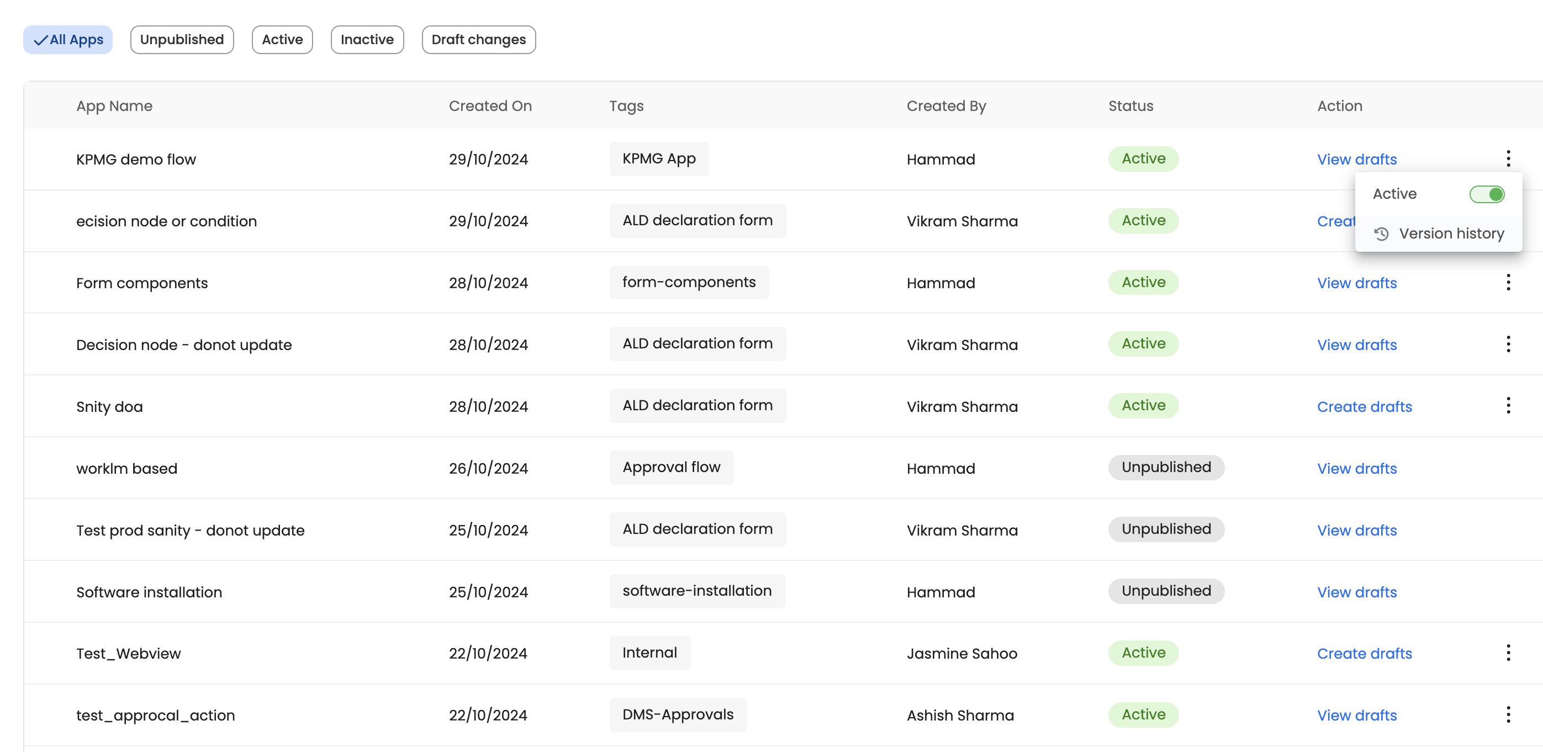The image size is (1543, 752).
Task: Click the Version history clock icon
Action: (1381, 234)
